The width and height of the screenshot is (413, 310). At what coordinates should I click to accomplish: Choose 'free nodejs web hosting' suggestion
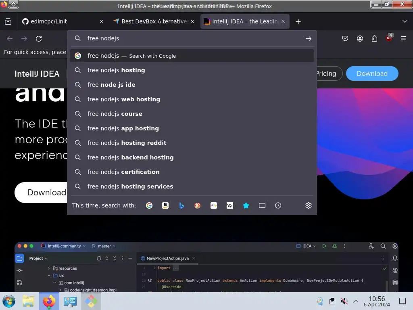pyautogui.click(x=192, y=99)
